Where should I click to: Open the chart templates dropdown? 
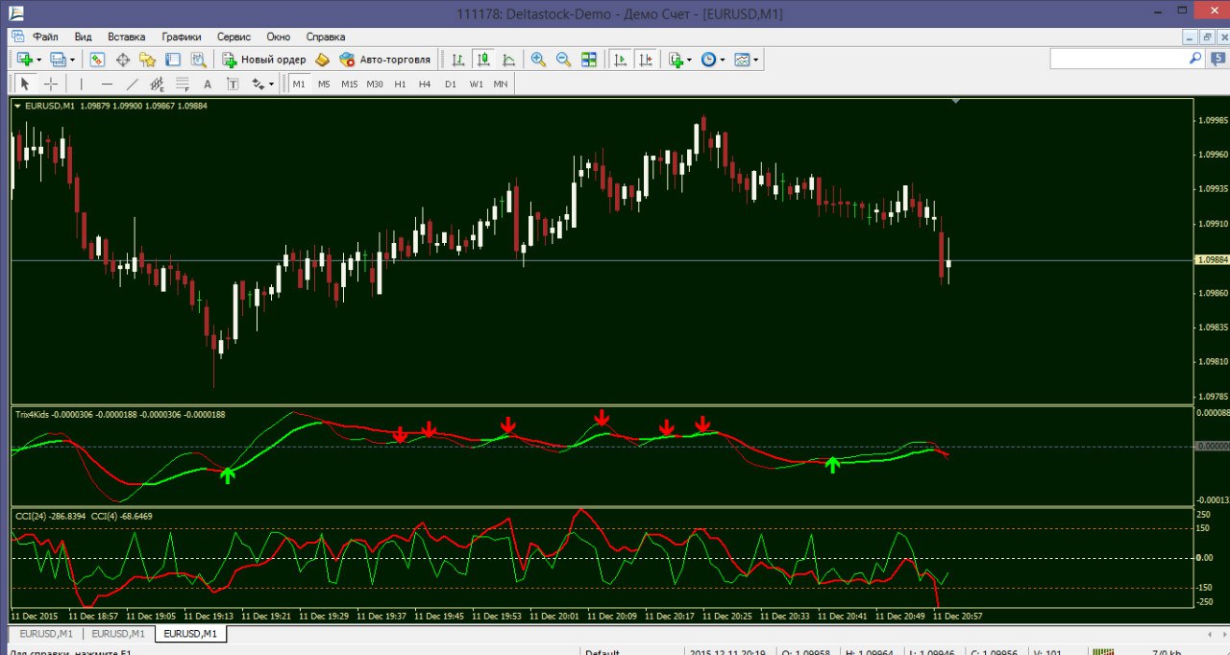756,60
